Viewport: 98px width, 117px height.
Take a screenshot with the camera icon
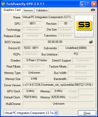coord(93,10)
